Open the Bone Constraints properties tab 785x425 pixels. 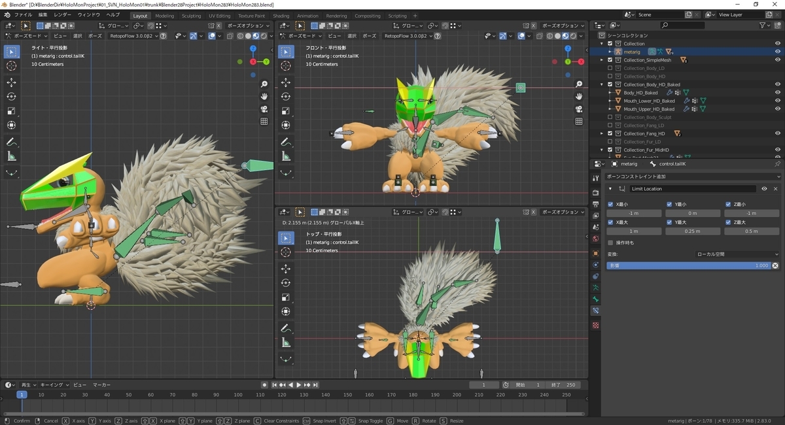[595, 311]
